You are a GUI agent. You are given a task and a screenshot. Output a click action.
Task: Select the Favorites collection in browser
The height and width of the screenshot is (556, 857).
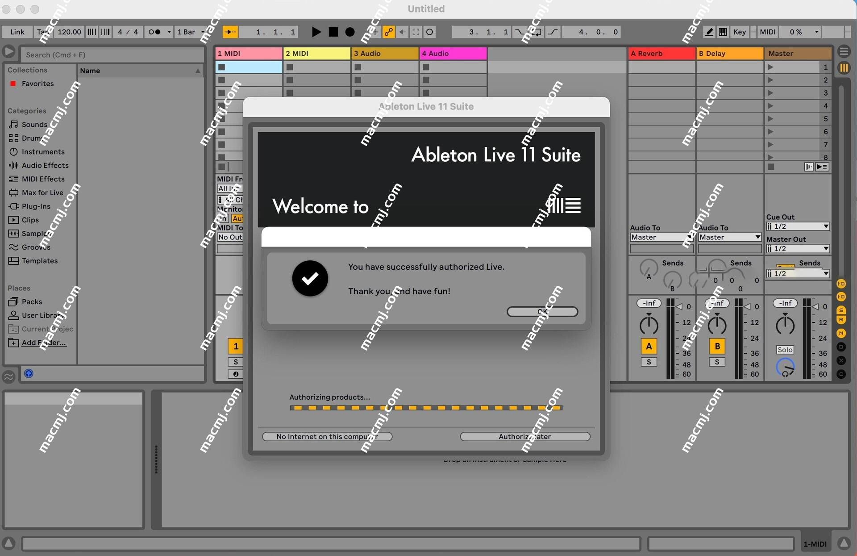37,83
